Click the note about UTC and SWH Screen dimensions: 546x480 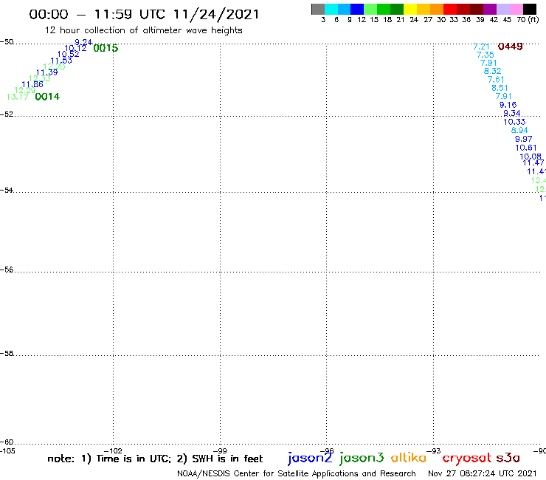click(155, 459)
